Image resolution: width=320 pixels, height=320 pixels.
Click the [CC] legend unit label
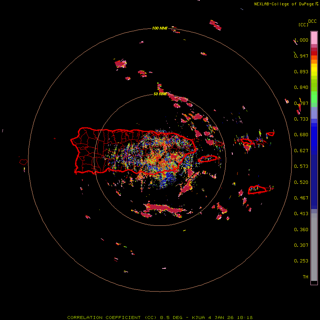click(303, 25)
